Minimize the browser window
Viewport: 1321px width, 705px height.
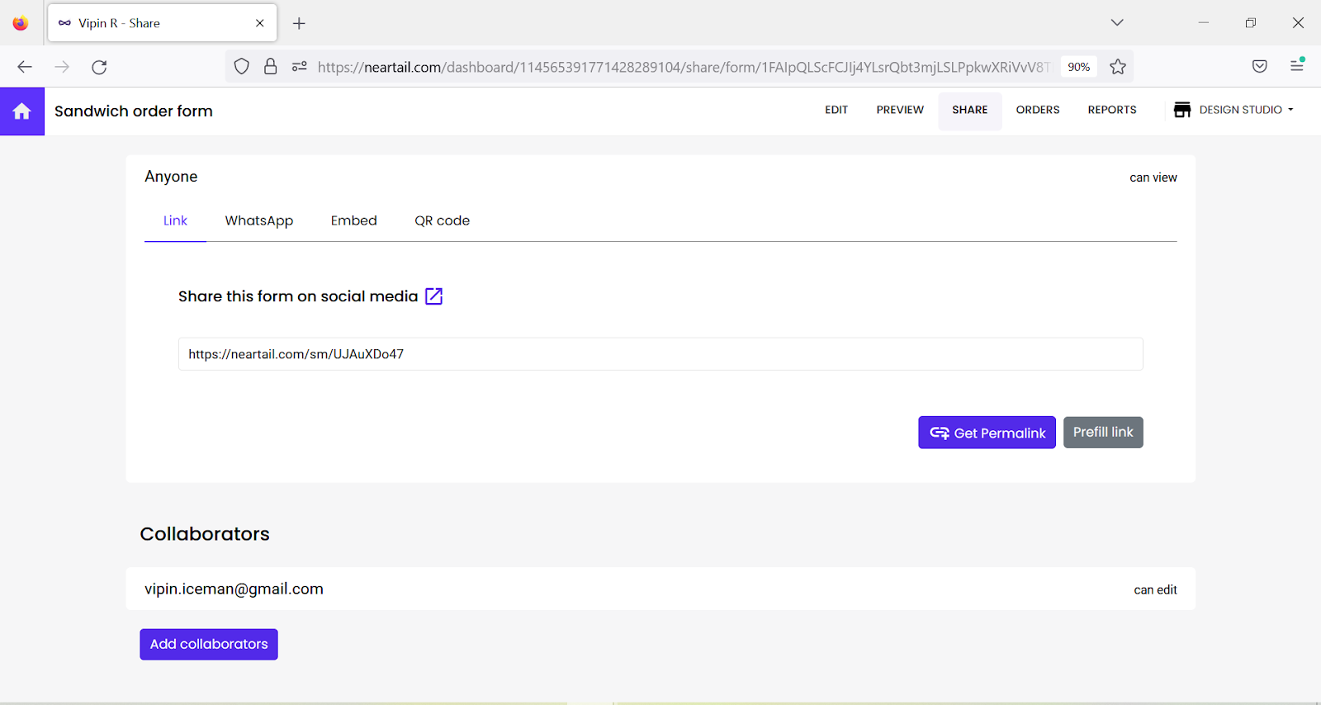(1204, 23)
